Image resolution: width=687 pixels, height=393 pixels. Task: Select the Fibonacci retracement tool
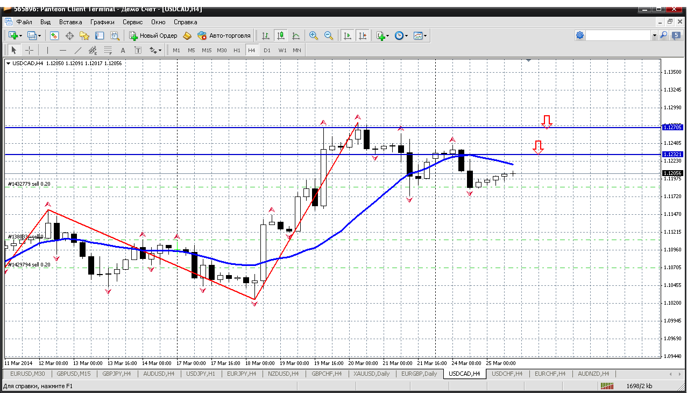(x=108, y=50)
